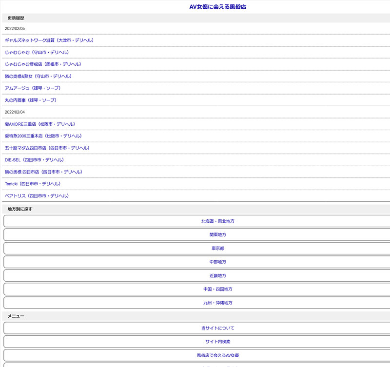Screen dimensions: 390x367
Task: Select the DIE-SEL（四日市市）link
Action: click(x=34, y=160)
